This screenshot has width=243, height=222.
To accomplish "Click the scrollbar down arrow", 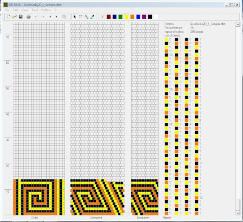I will (x=238, y=213).
